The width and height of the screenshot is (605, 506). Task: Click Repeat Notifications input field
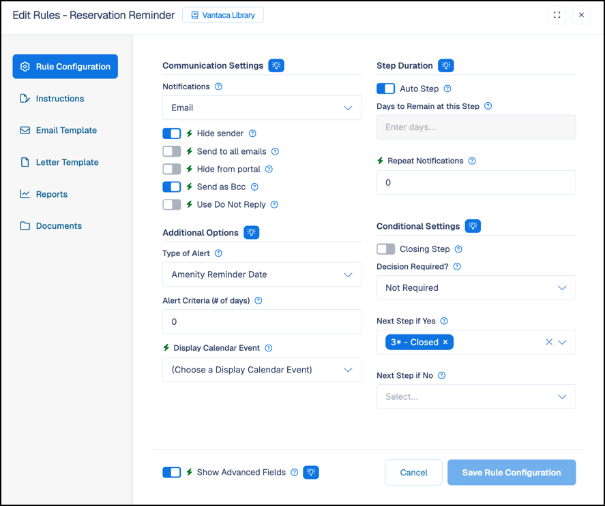[476, 183]
